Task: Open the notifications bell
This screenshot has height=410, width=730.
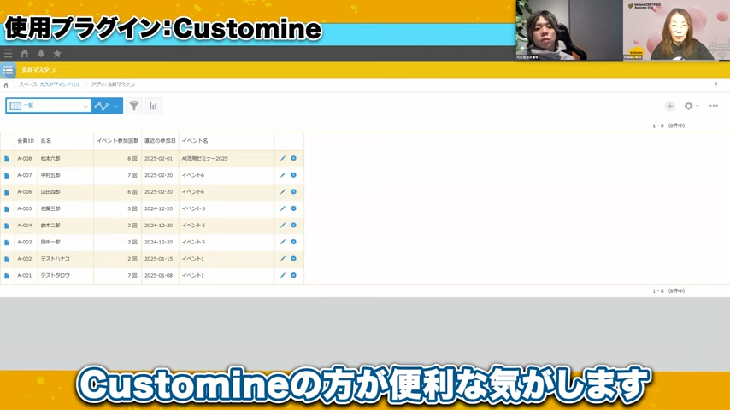Action: tap(41, 54)
